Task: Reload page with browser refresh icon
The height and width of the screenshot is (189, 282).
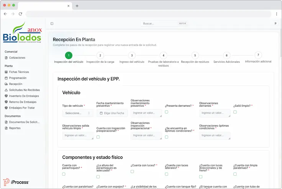Action: pyautogui.click(x=20, y=14)
